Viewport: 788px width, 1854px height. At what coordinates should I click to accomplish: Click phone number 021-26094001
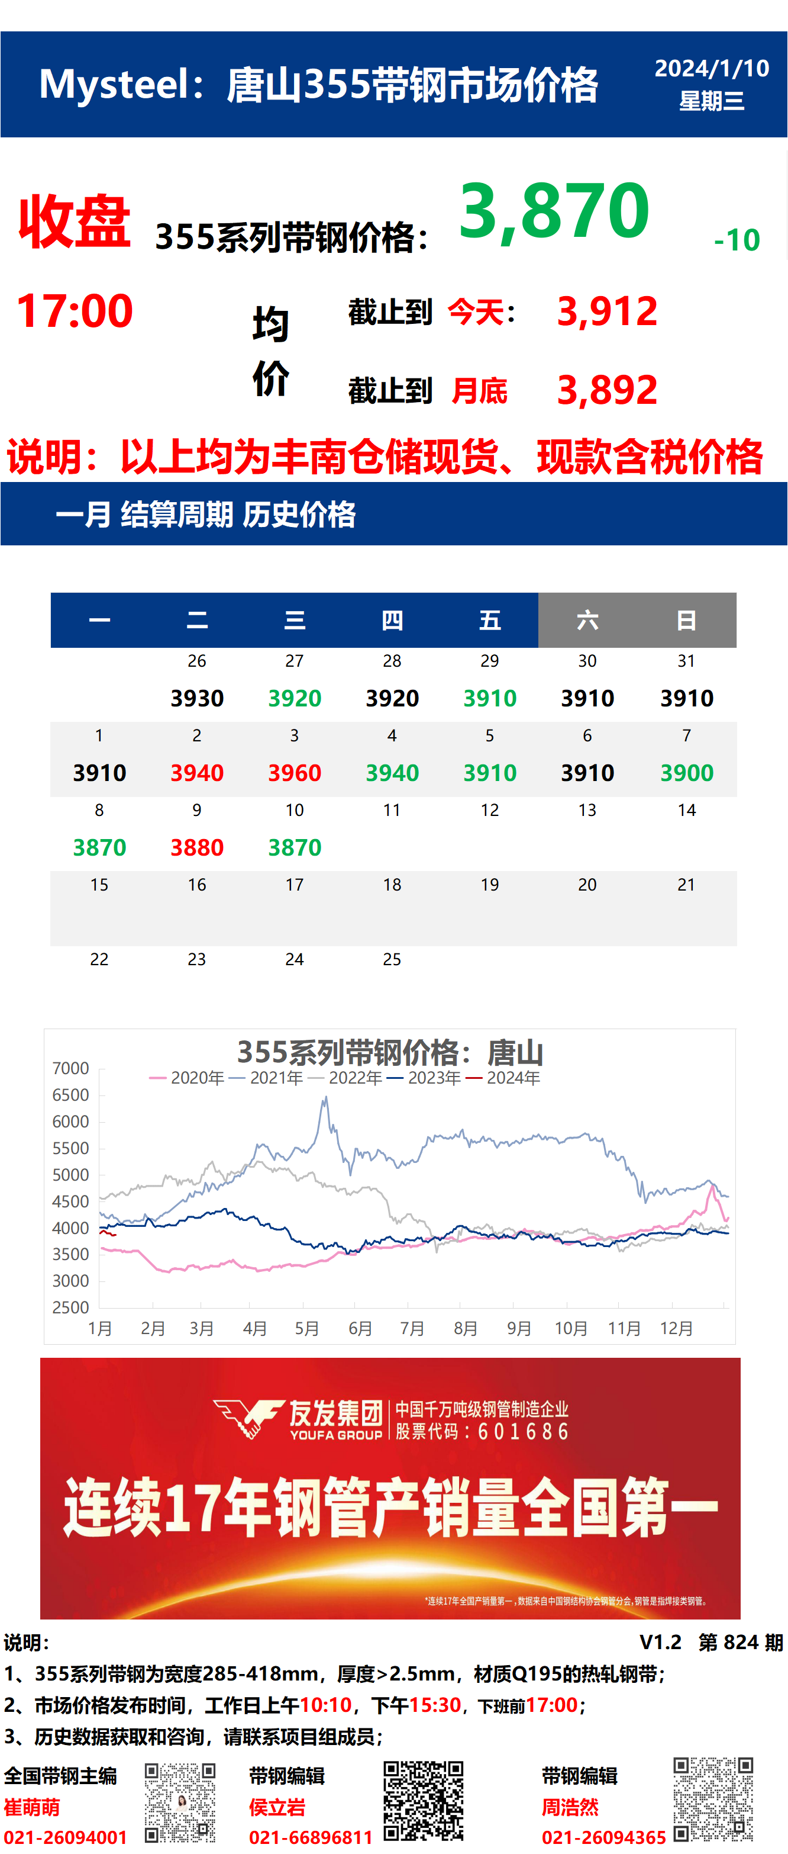pyautogui.click(x=66, y=1837)
